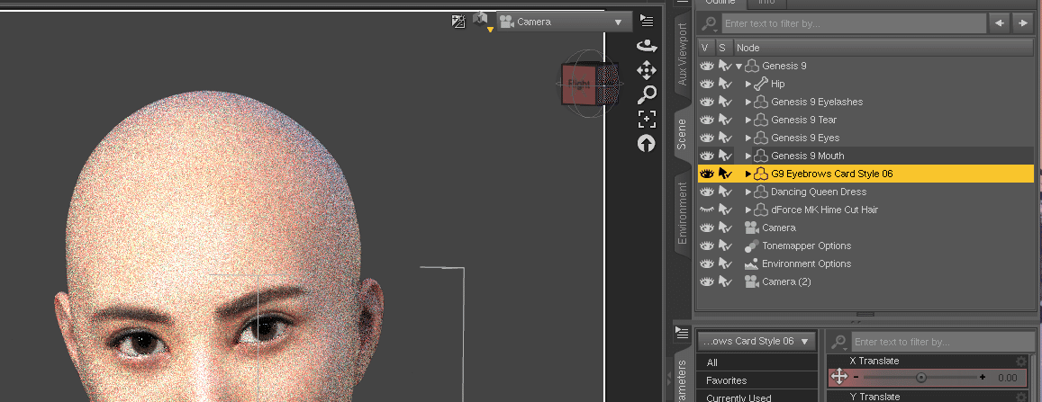
Task: Click the Environment Options node icon
Action: pyautogui.click(x=752, y=264)
